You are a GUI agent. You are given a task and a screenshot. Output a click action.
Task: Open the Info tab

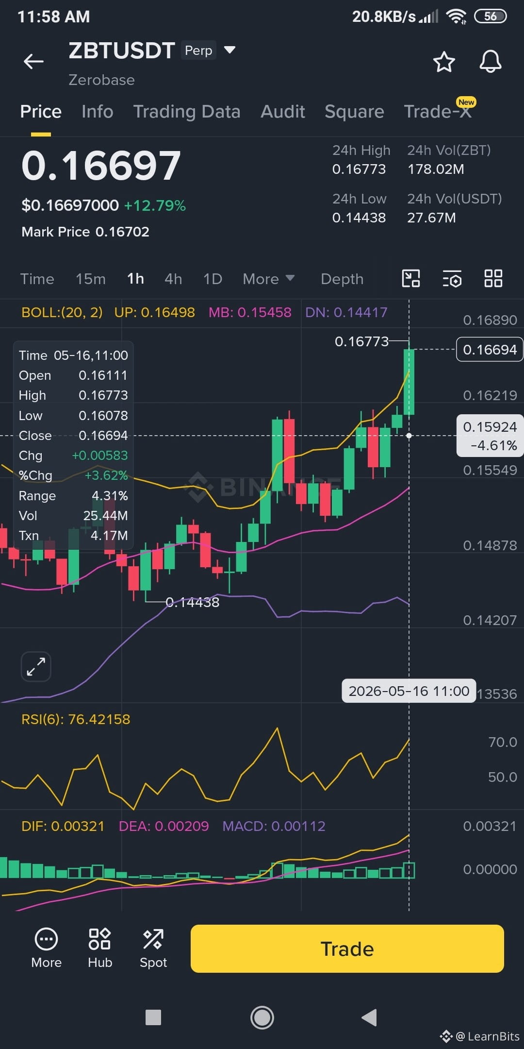click(x=98, y=112)
